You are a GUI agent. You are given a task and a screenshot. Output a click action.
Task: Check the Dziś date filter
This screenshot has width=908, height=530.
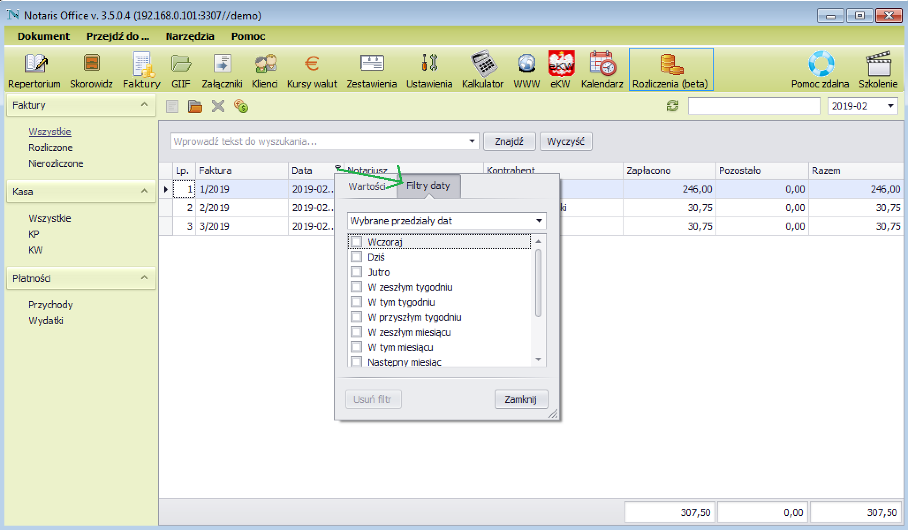(x=356, y=257)
